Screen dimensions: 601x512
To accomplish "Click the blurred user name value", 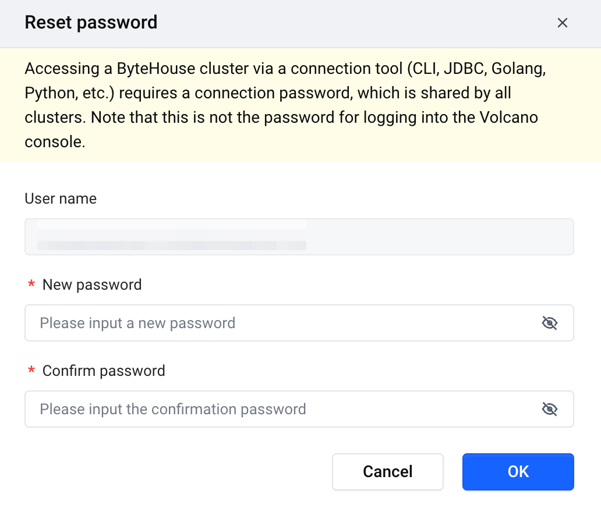I will pyautogui.click(x=172, y=235).
